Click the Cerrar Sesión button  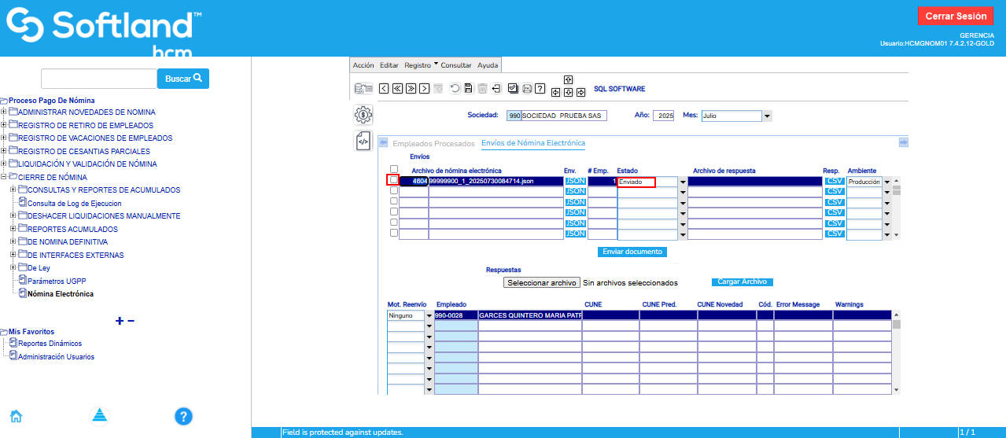click(x=955, y=16)
